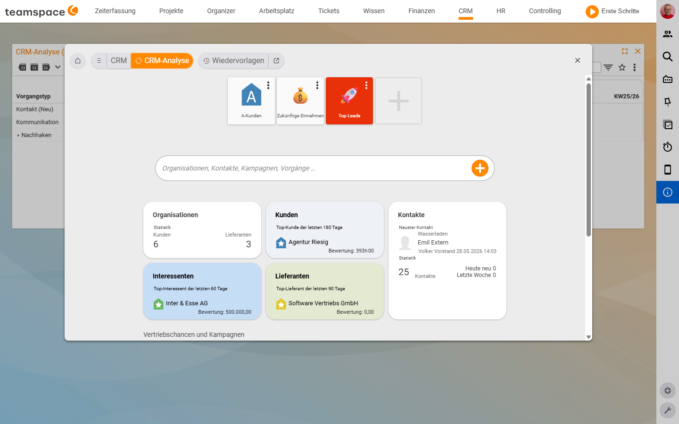Click second calendar icon in CRM-Analyse window

point(34,67)
